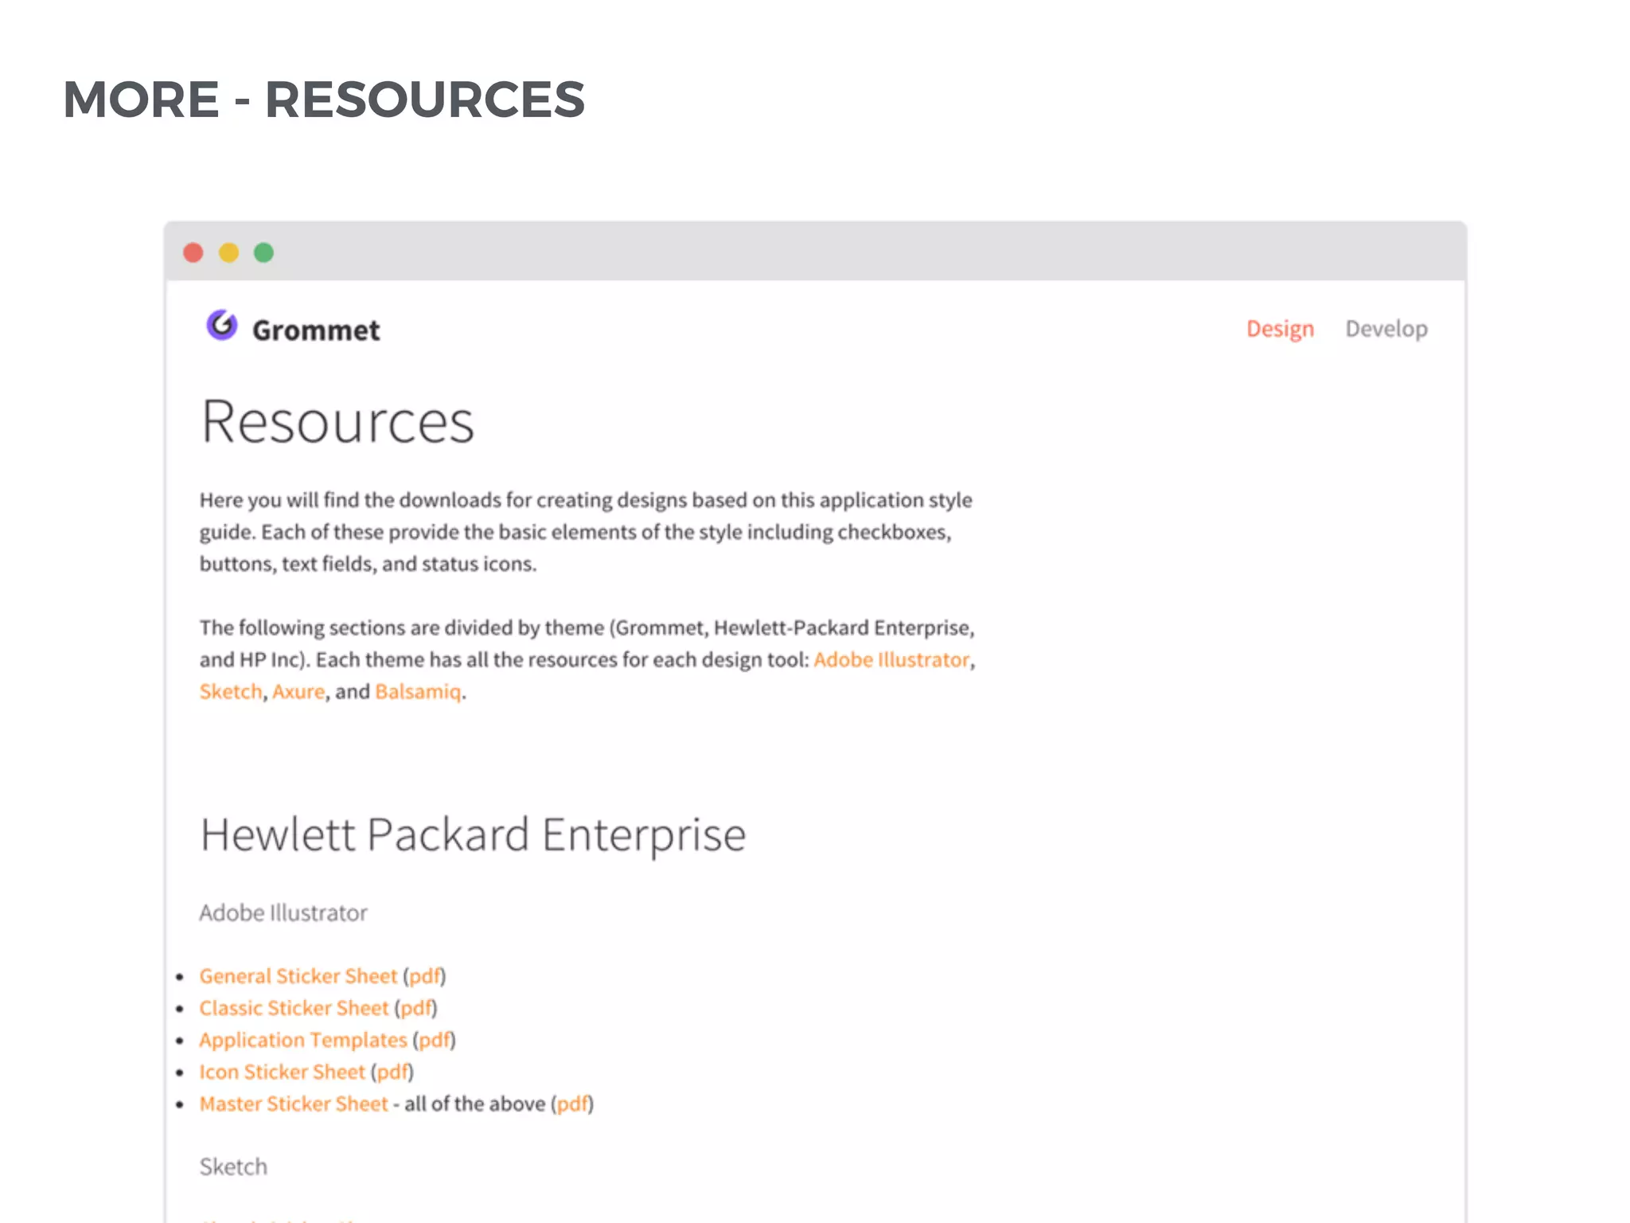Download Icon Sticker Sheet
This screenshot has height=1223, width=1630.
click(x=282, y=1072)
